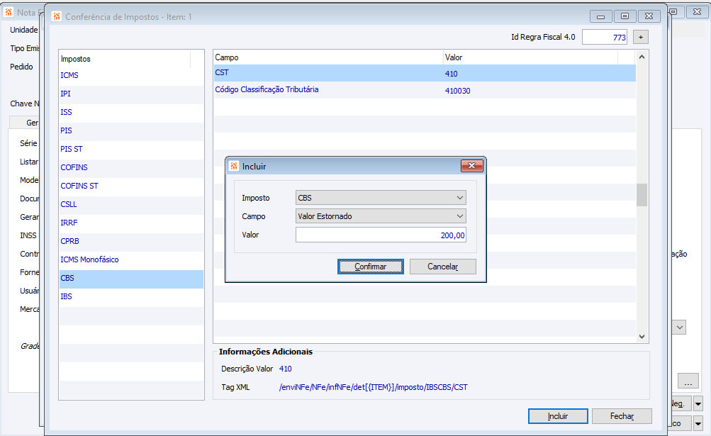Click the Confirmar button in Incluir dialog

click(371, 267)
